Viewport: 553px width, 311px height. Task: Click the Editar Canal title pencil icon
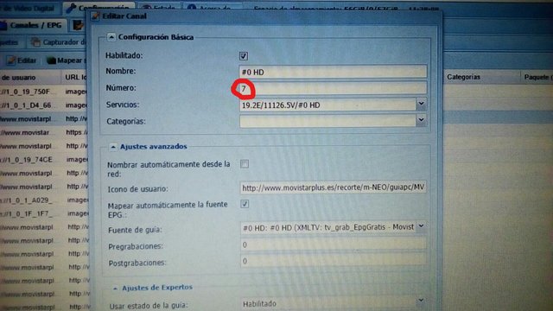pos(95,16)
